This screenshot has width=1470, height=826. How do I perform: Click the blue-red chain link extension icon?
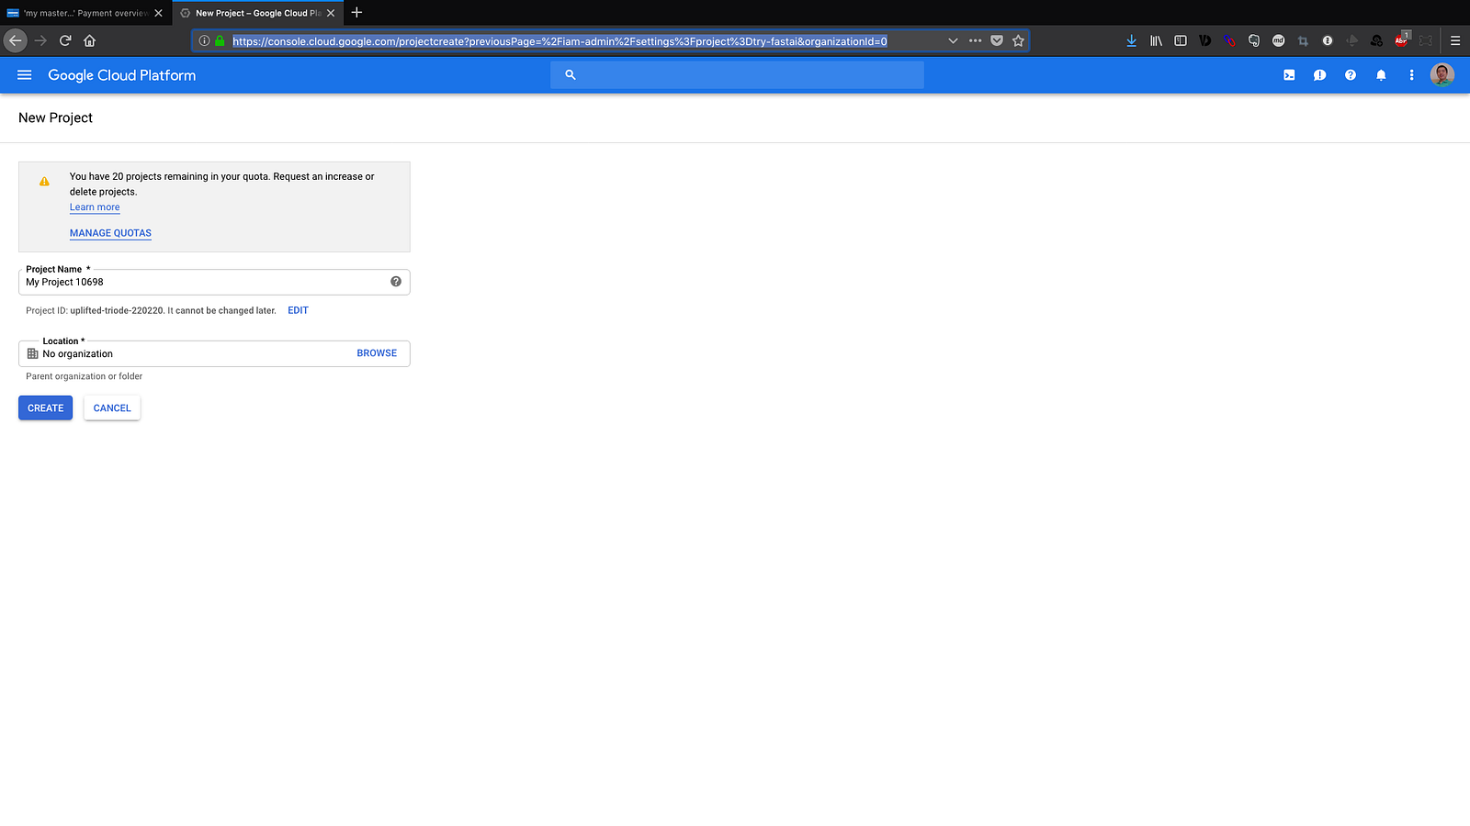[x=1229, y=40]
